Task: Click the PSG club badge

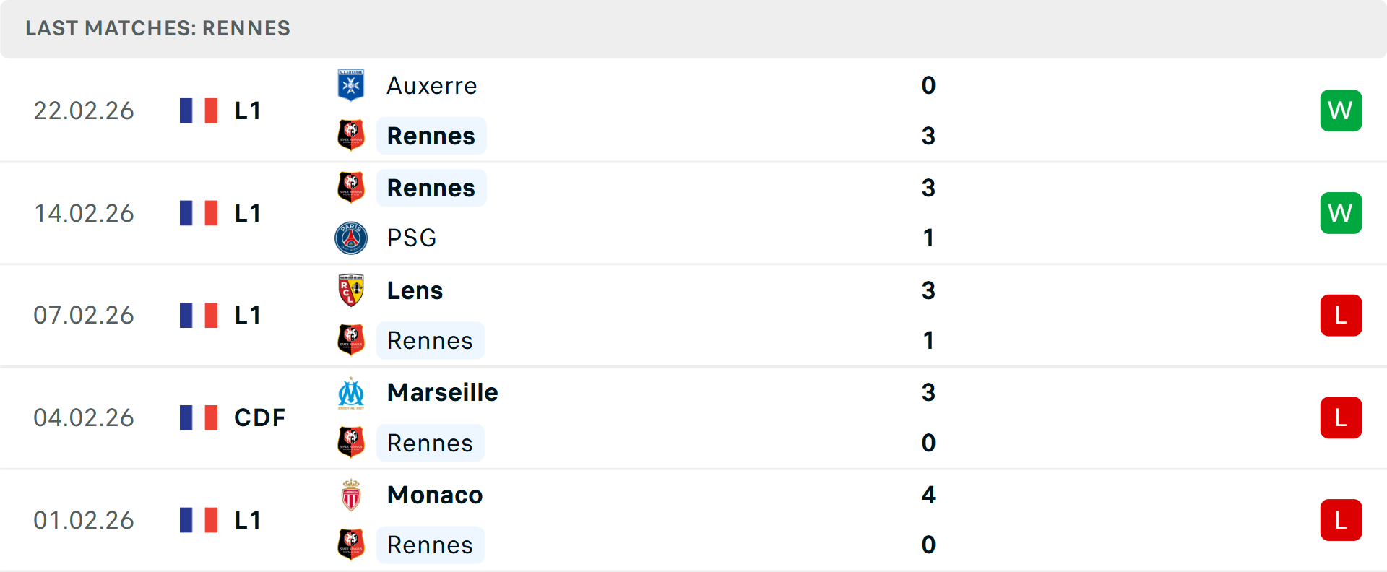Action: click(351, 238)
